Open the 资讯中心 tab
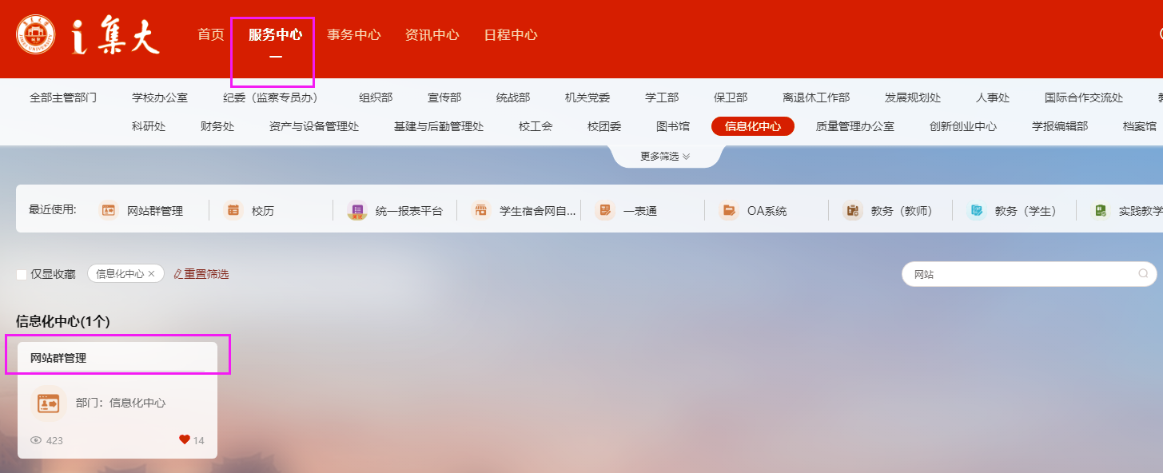Screen dimensions: 1163x473 pos(432,35)
